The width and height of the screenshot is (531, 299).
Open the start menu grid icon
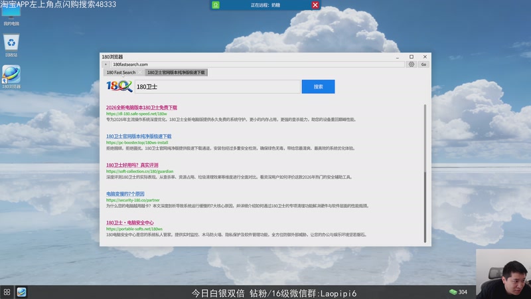click(7, 292)
